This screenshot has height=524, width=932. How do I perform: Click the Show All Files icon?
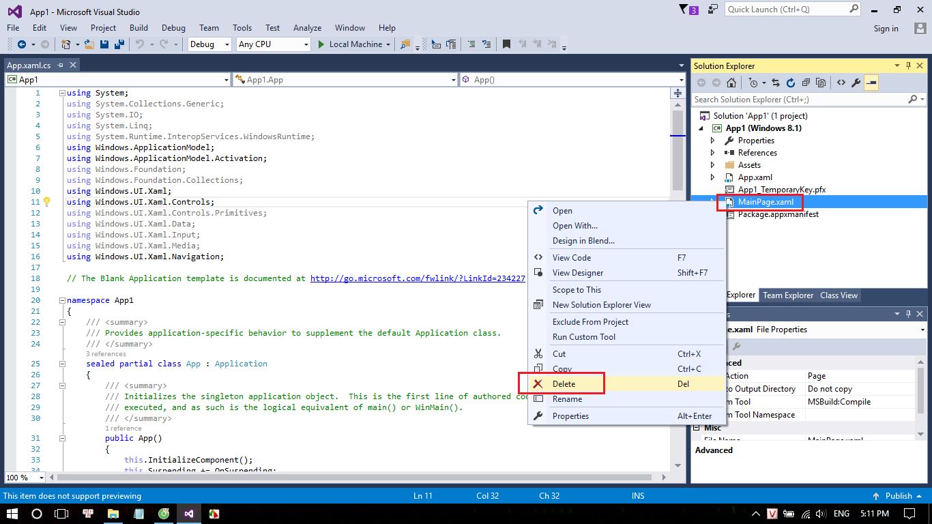[821, 83]
